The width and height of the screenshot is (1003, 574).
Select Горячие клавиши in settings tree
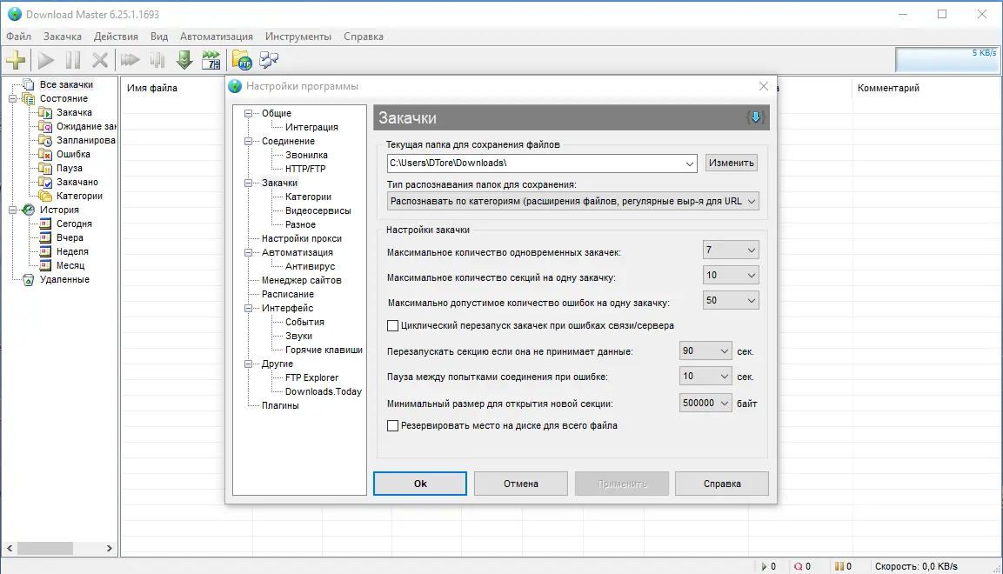pyautogui.click(x=324, y=350)
